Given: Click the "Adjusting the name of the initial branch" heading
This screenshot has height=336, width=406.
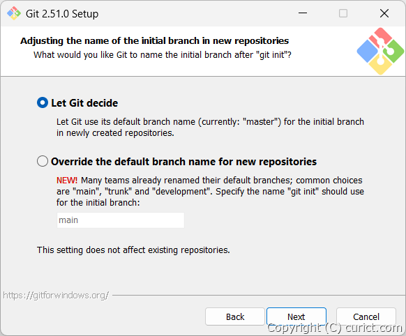Looking at the screenshot, I should pos(155,40).
